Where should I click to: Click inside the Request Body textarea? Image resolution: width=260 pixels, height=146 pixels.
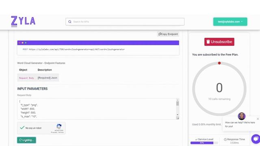97,109
